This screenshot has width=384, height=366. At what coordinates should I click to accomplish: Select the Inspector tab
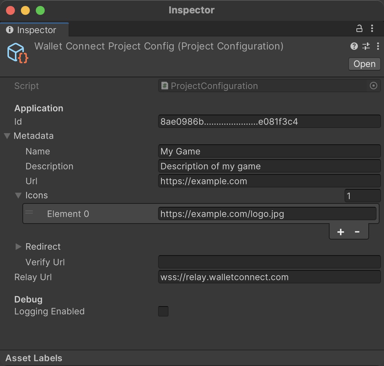point(34,30)
